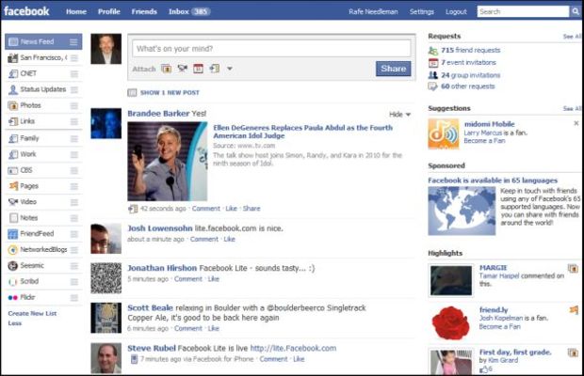Open Friends in top navigation
584x376 pixels.
[x=144, y=11]
